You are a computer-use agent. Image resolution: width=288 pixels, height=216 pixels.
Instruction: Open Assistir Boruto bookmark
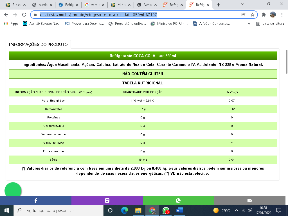42,24
